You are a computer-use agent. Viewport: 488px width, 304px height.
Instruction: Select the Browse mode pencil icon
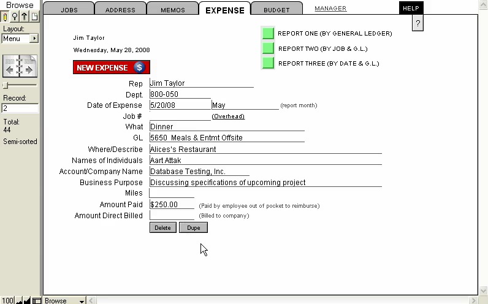pos(5,17)
